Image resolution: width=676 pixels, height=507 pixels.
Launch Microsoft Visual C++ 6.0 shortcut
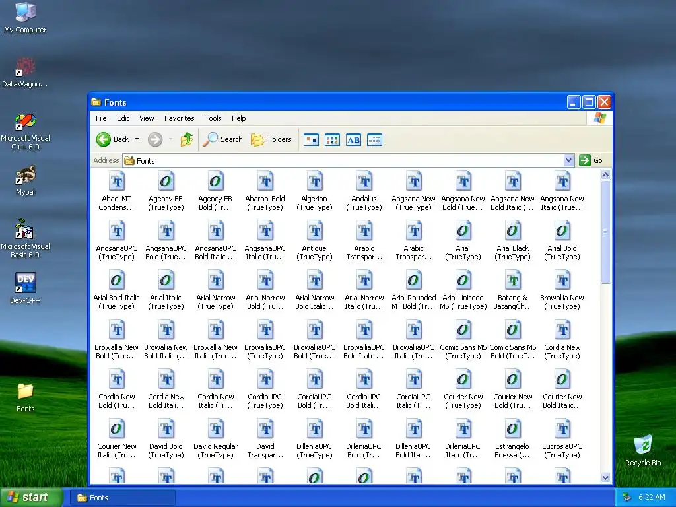point(25,131)
